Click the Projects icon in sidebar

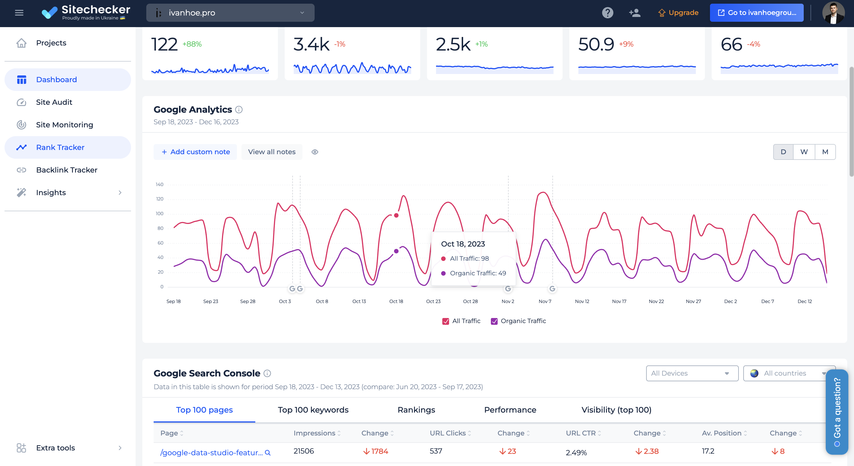pos(21,42)
